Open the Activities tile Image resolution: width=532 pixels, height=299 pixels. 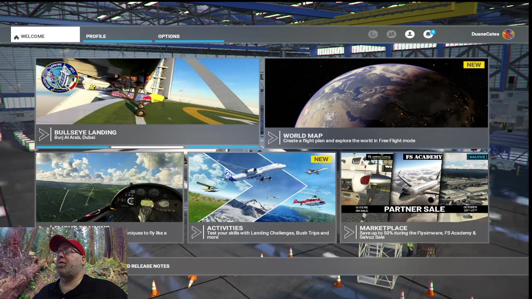(x=262, y=197)
